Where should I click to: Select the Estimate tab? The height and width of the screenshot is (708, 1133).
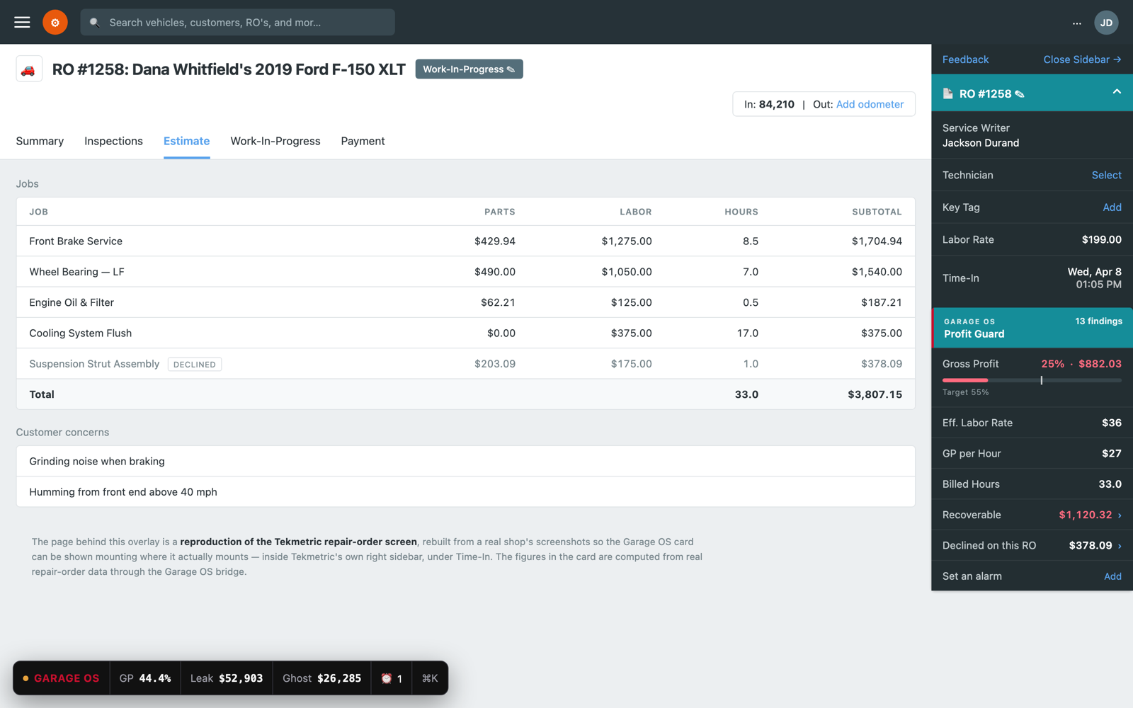(x=186, y=141)
